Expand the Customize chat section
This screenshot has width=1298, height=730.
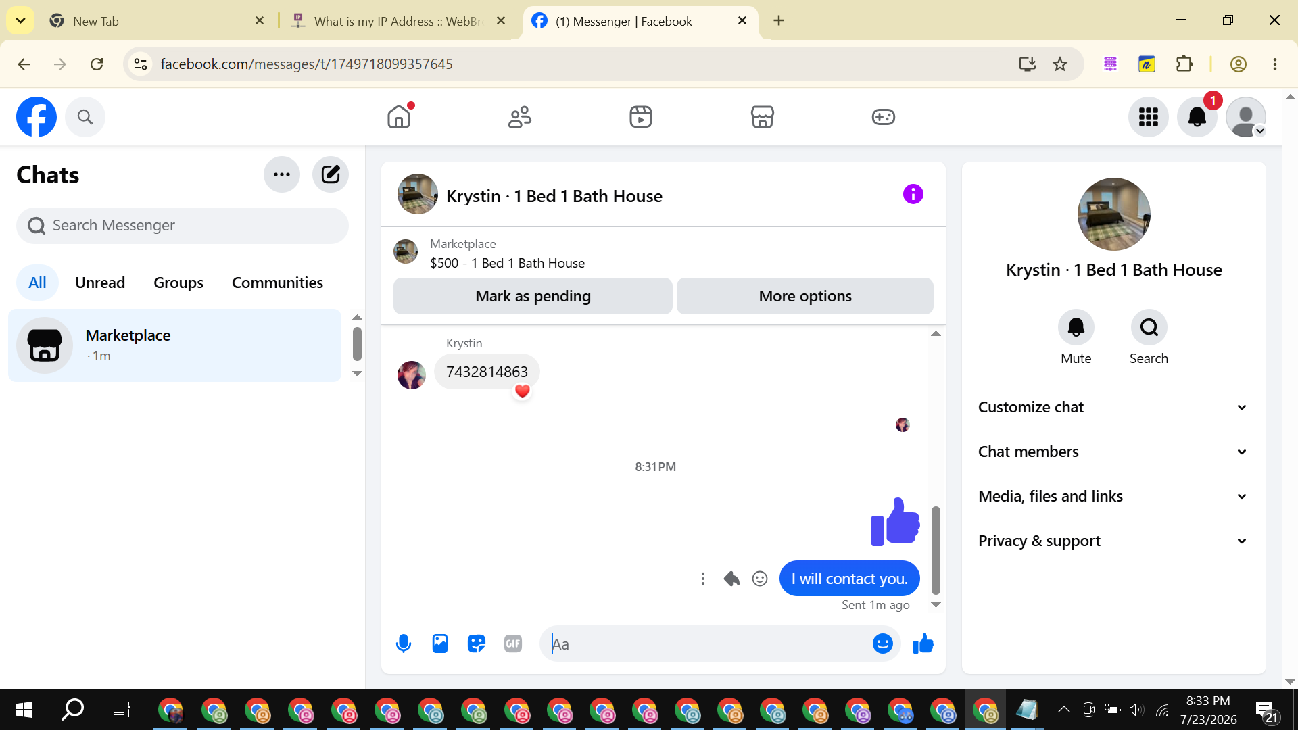[x=1114, y=407]
